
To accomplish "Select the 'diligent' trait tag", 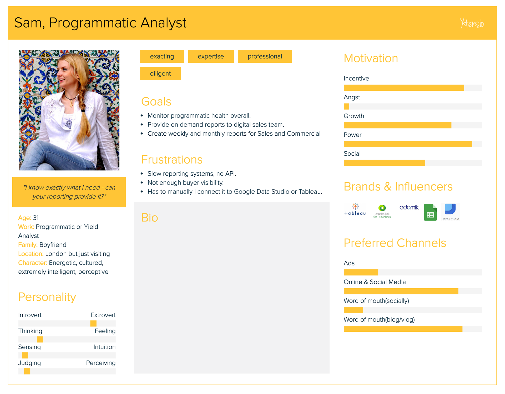I will (160, 74).
